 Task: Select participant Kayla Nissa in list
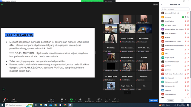[175, 74]
